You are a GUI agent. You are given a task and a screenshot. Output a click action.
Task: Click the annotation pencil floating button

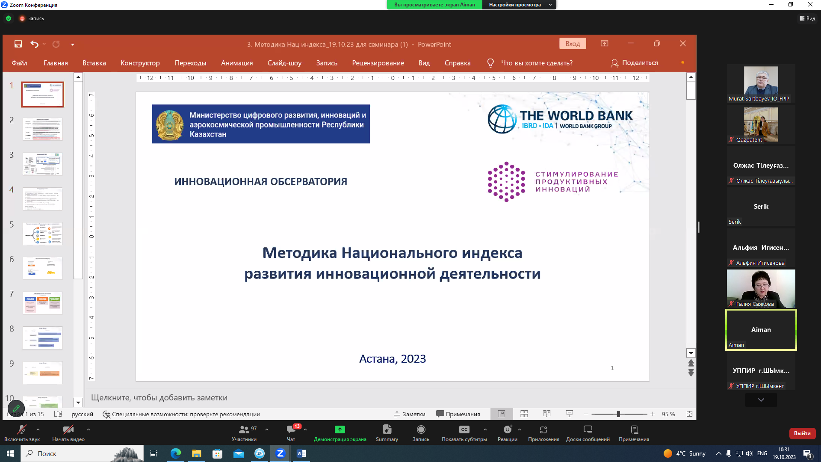[x=16, y=408]
